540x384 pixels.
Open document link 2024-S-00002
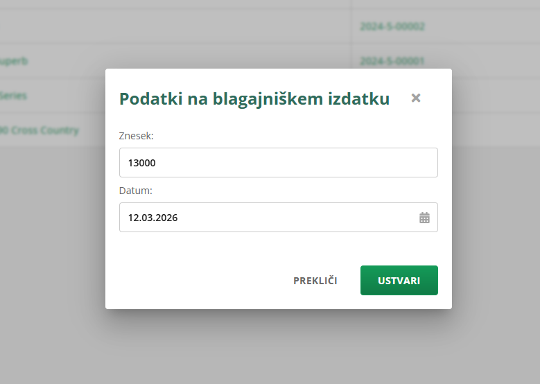pos(392,26)
